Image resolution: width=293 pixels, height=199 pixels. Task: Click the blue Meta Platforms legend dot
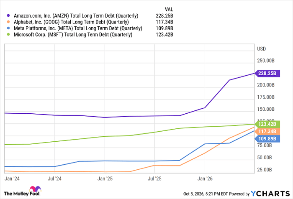pyautogui.click(x=8, y=28)
